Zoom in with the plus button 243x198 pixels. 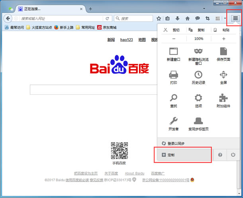pyautogui.click(x=223, y=39)
